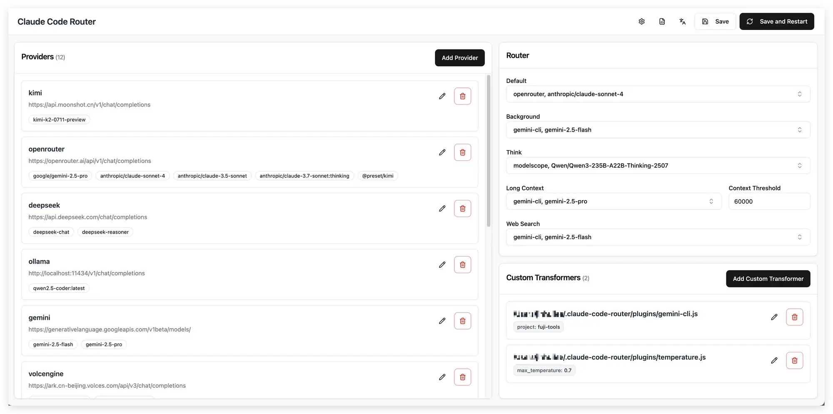Click the Add Custom Transformer button

[768, 279]
